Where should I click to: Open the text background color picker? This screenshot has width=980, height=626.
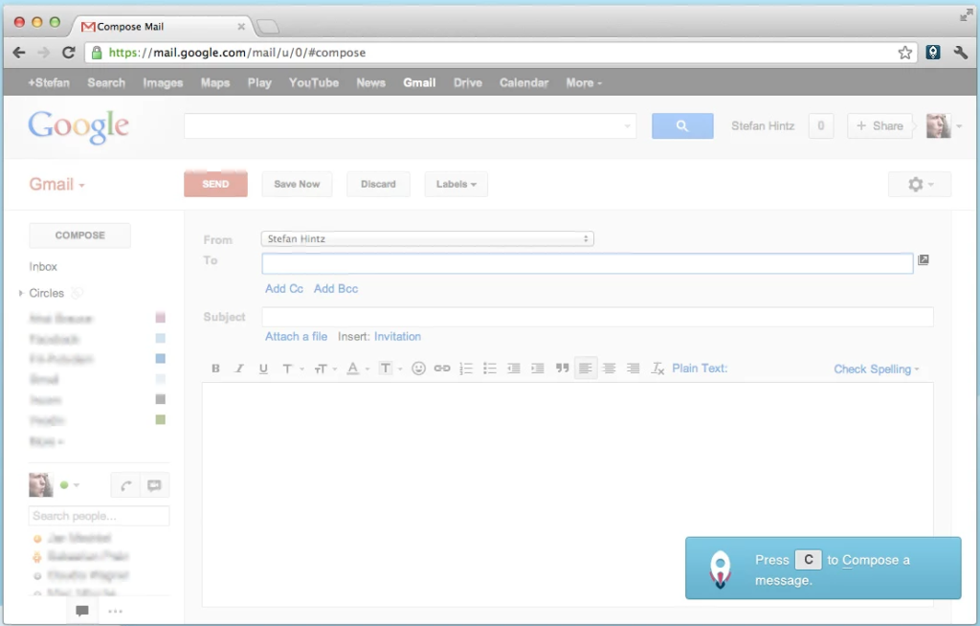coord(390,369)
